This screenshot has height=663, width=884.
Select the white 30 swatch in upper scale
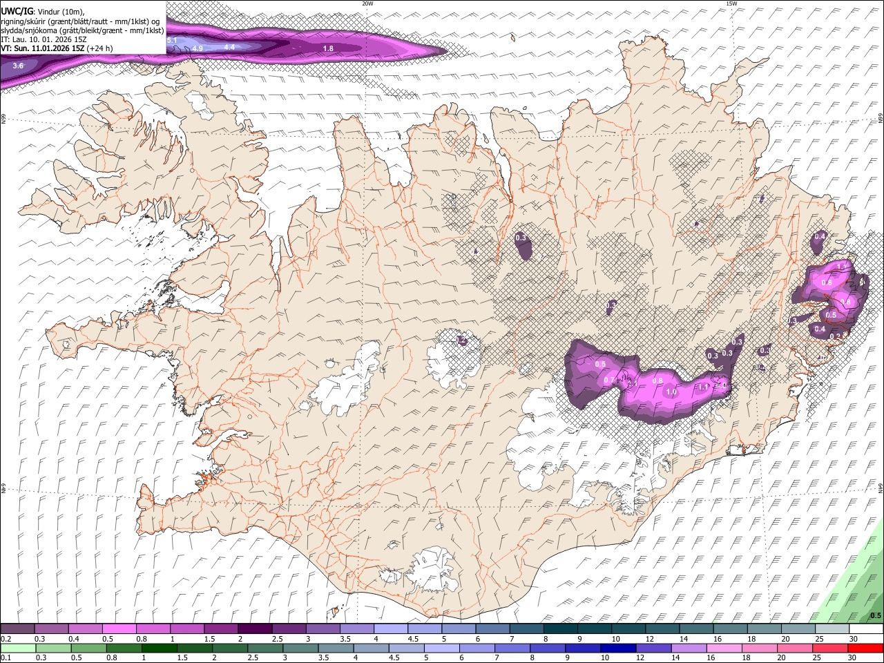coord(866,628)
